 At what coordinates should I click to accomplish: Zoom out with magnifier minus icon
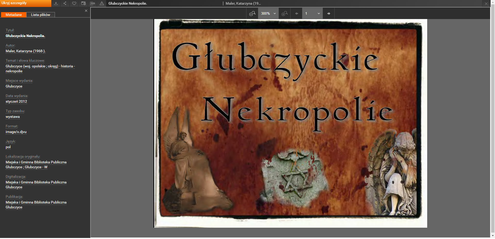coord(252,13)
